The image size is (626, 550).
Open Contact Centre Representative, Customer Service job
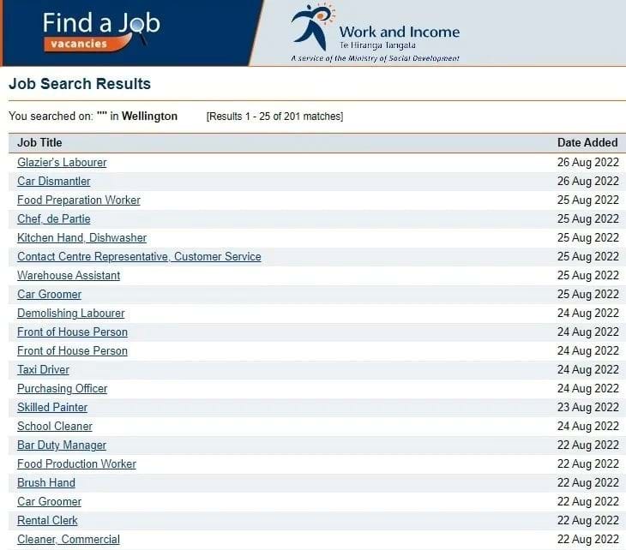[139, 256]
